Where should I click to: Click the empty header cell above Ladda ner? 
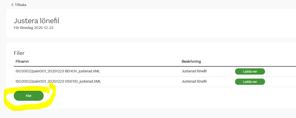pos(250,61)
